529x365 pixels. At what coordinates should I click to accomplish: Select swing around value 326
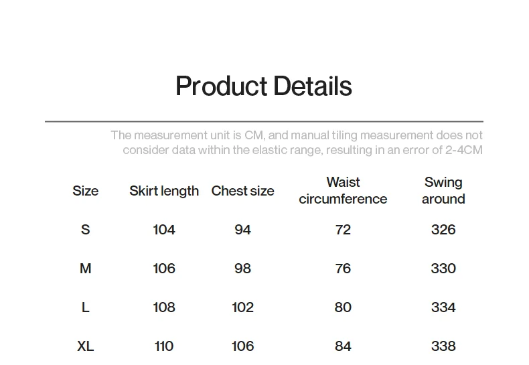[x=443, y=230]
